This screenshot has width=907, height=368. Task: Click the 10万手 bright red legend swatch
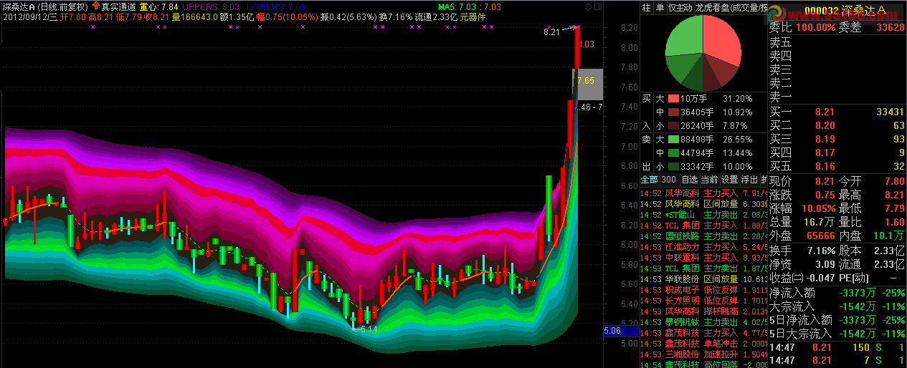click(673, 99)
